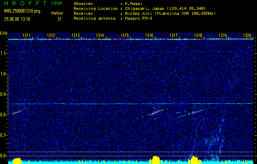Click the Receiving Location label
This screenshot has height=164, width=257.
coord(96,8)
